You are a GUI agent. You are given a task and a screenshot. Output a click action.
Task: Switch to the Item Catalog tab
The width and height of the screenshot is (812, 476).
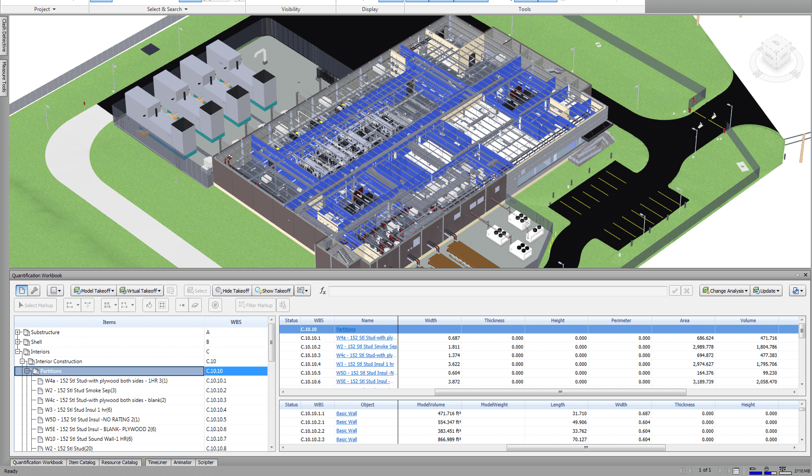[82, 462]
